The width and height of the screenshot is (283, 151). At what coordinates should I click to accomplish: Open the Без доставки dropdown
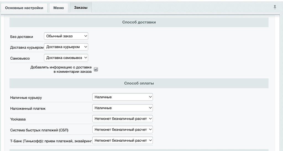point(66,36)
